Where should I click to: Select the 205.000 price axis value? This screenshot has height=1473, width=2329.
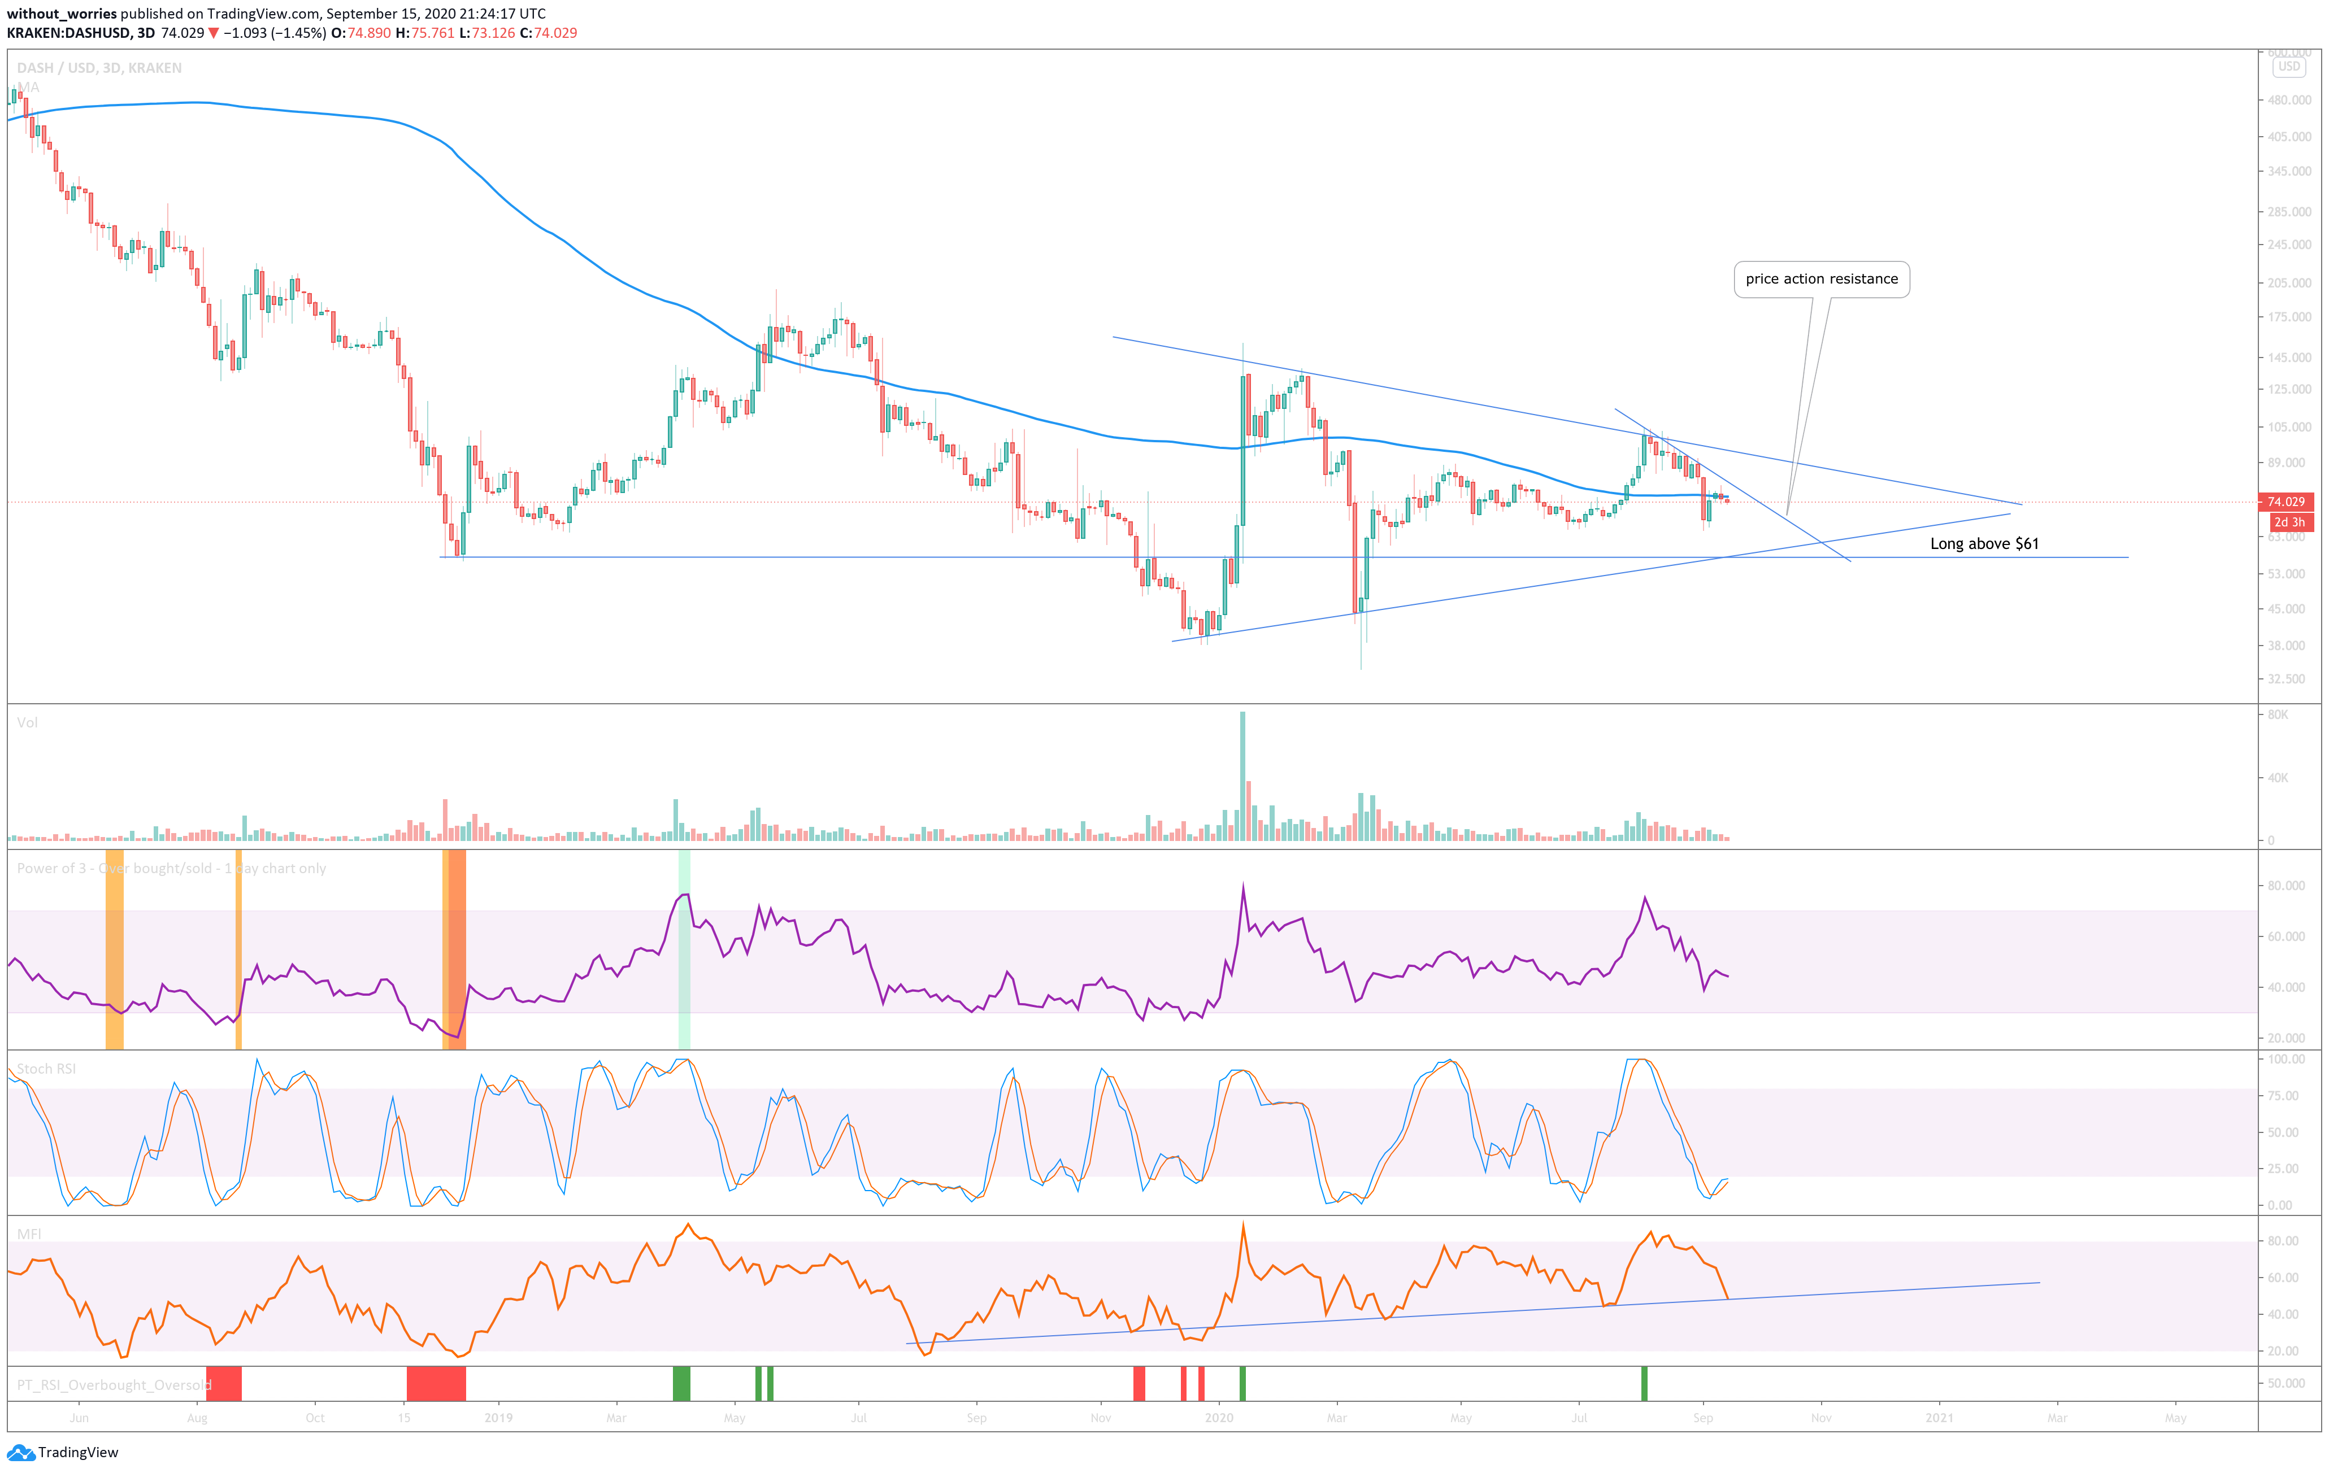coord(2288,283)
